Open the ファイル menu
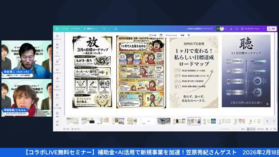The height and width of the screenshot is (157, 279). click(65, 29)
